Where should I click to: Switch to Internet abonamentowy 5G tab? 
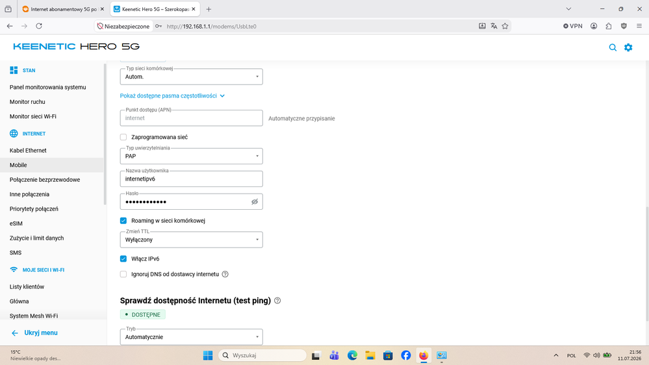coord(63,9)
